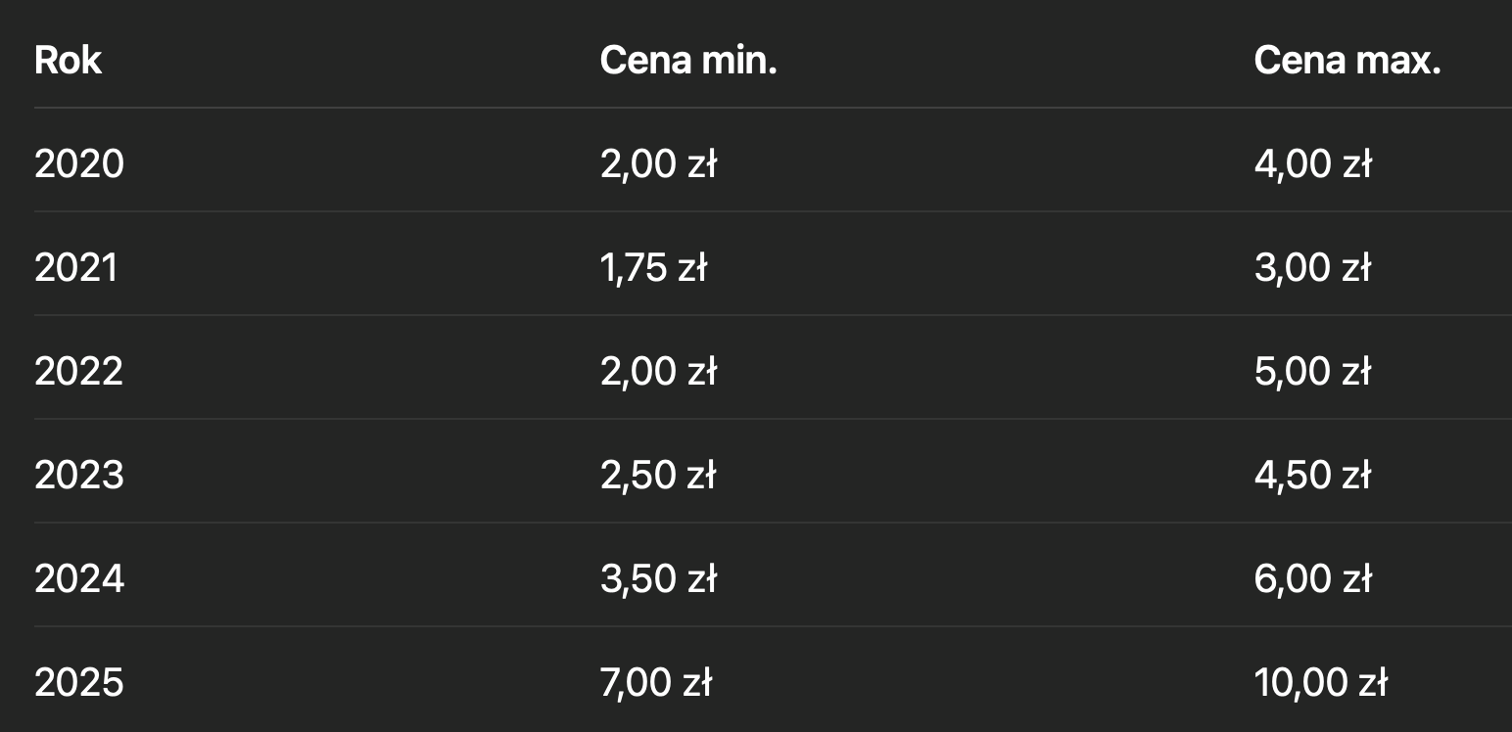This screenshot has height=732, width=1512.
Task: Select the 2023 year cell
Action: pyautogui.click(x=79, y=476)
